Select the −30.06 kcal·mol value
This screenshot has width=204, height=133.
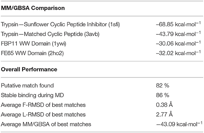point(178,43)
